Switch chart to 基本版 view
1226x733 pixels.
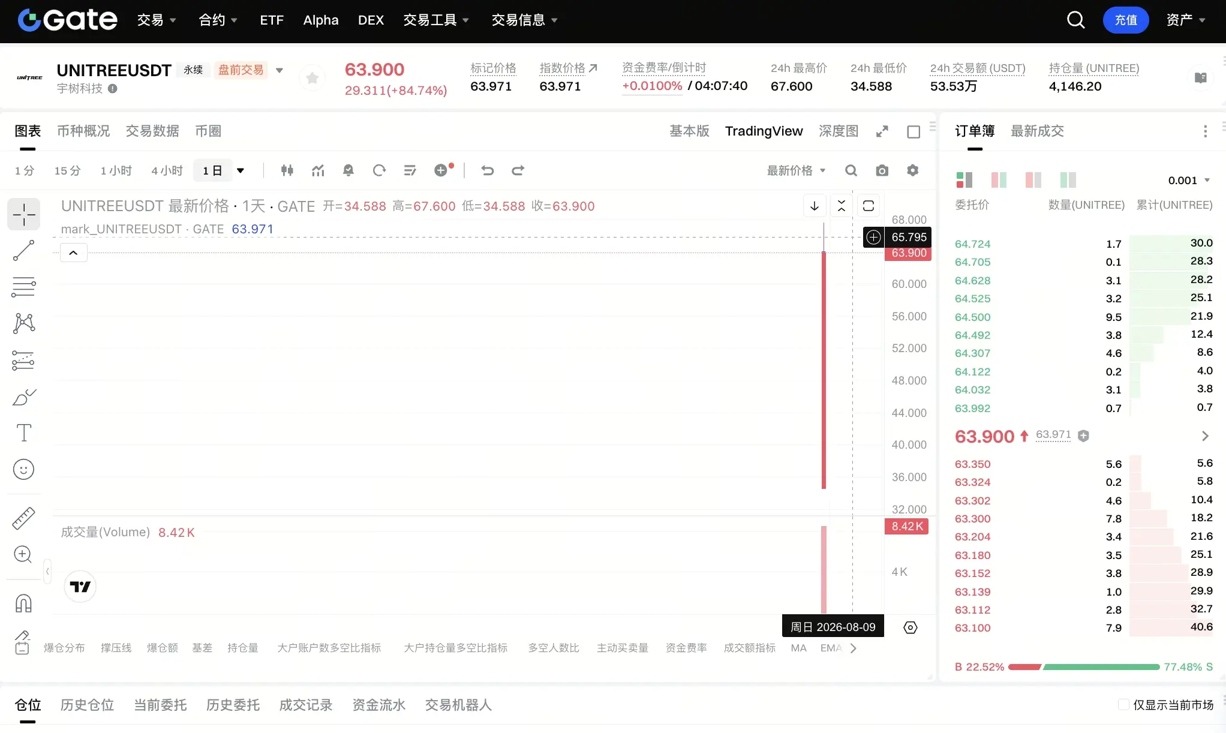(x=689, y=131)
